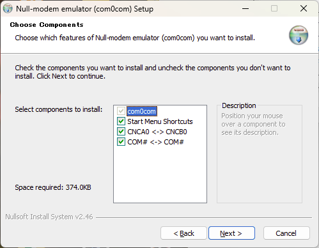Click the Space required 374.0KB label
The height and width of the screenshot is (248, 319).
click(53, 187)
